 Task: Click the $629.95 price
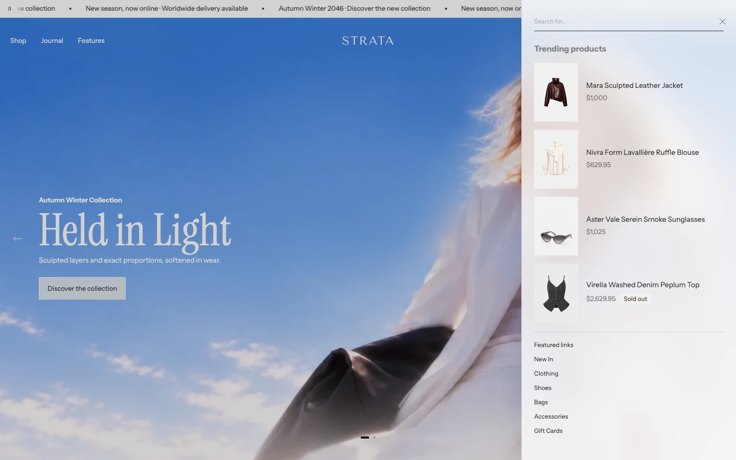(599, 165)
